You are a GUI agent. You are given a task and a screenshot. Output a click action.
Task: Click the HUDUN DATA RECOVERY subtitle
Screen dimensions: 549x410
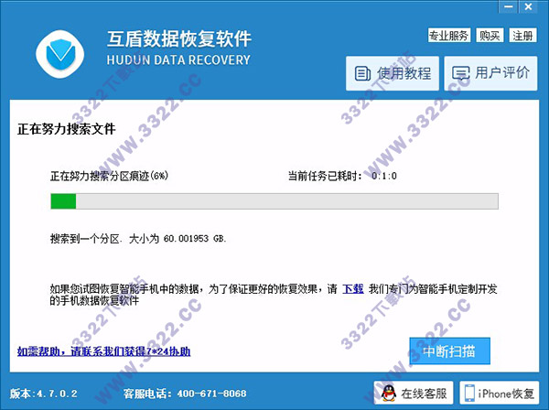[x=178, y=59]
